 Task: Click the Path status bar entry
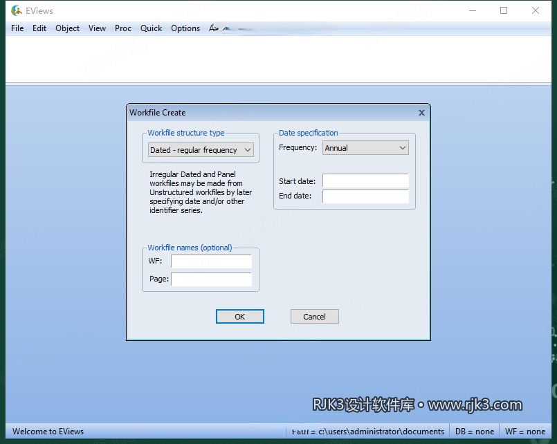pos(367,432)
